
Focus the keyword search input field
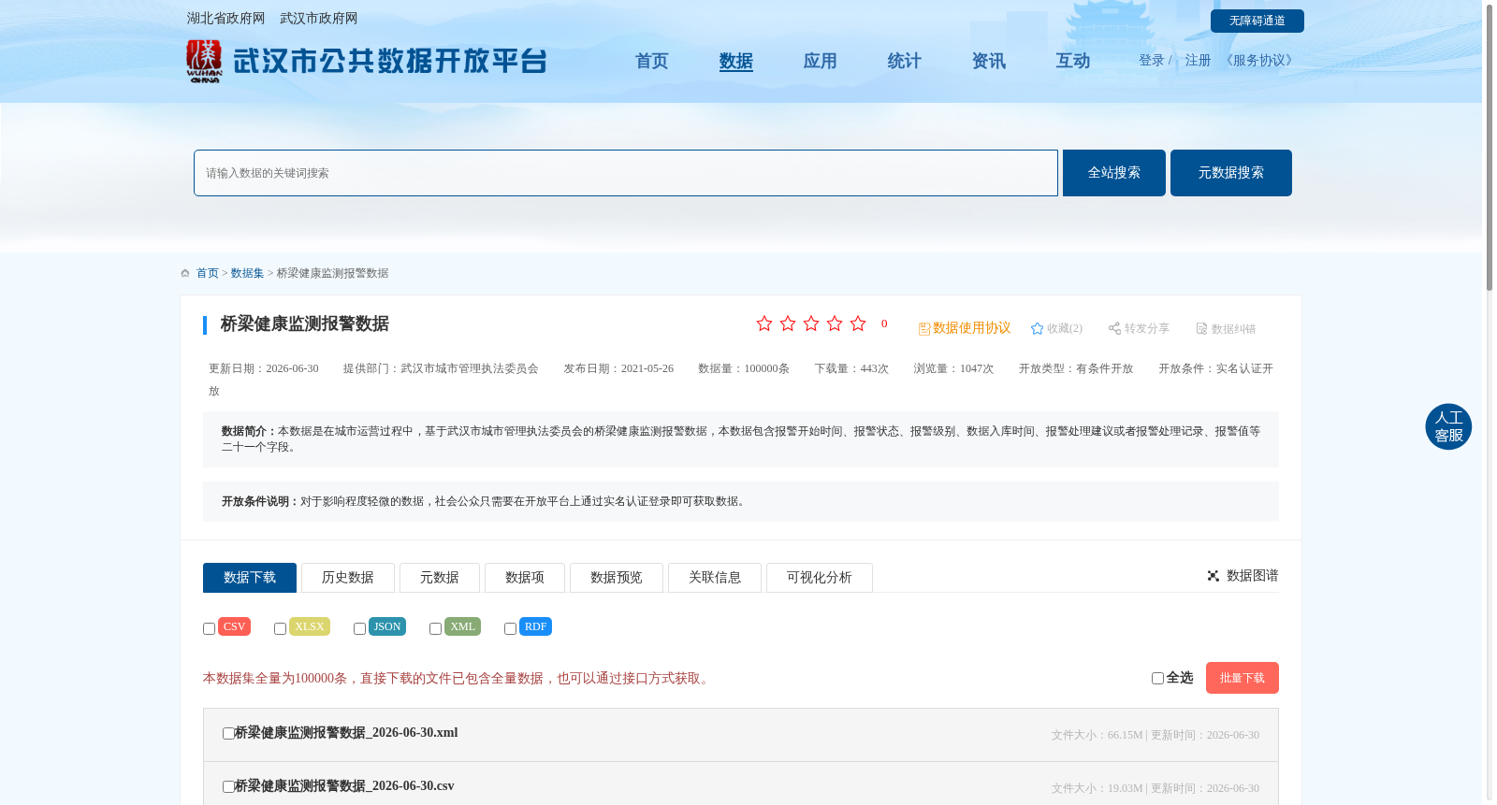(x=626, y=173)
